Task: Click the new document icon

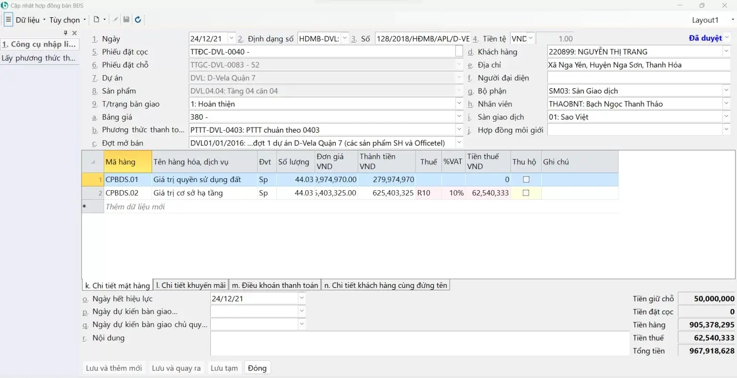Action: 96,20
